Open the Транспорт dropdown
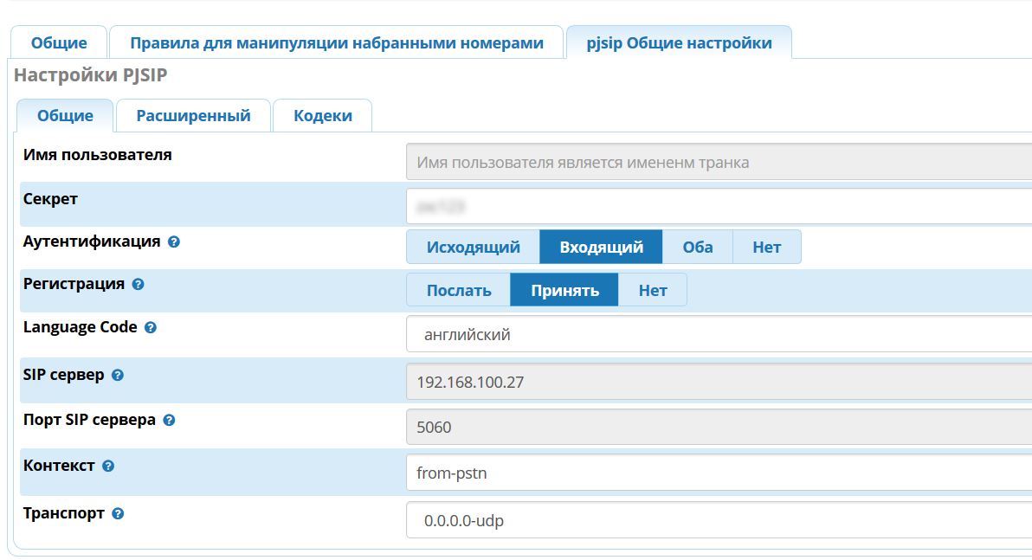Viewport: 1032px width, 560px height. [x=719, y=521]
